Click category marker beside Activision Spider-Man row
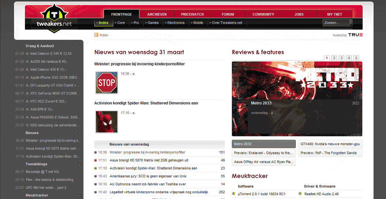The height and width of the screenshot is (199, 386). click(x=96, y=168)
